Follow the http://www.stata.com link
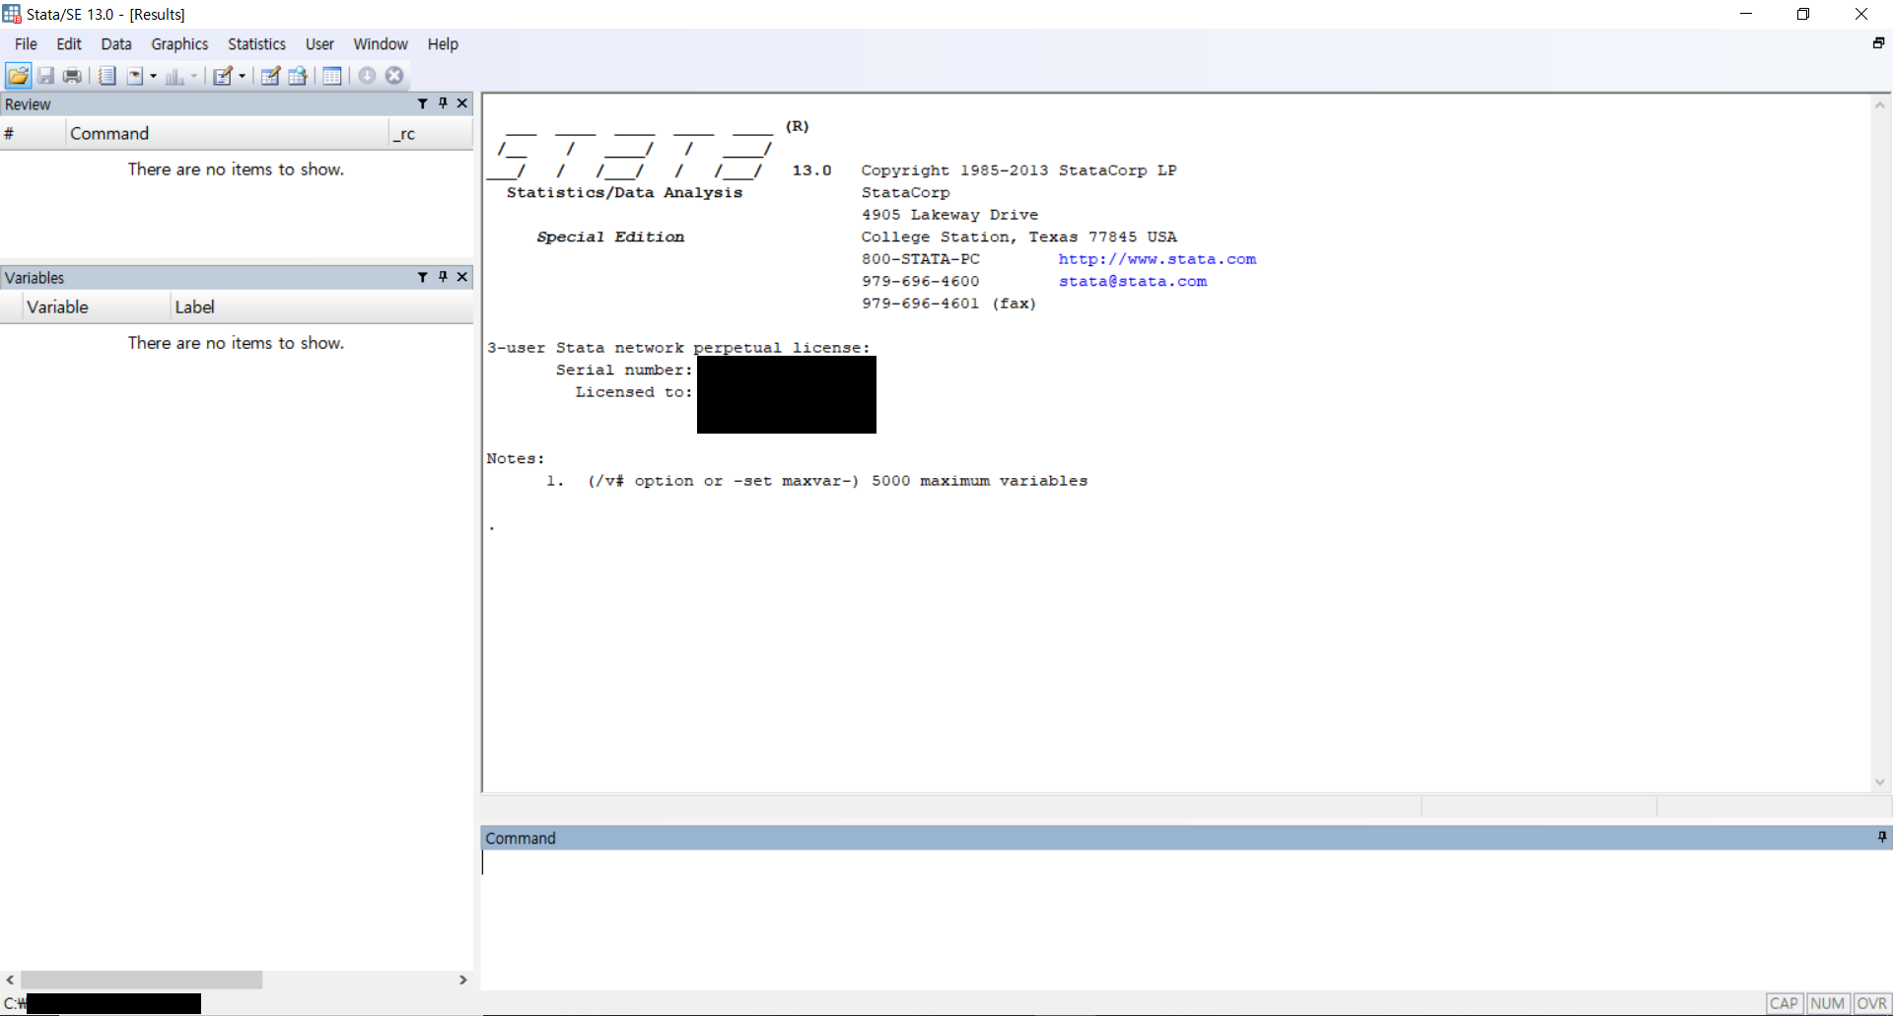This screenshot has height=1016, width=1893. tap(1157, 259)
